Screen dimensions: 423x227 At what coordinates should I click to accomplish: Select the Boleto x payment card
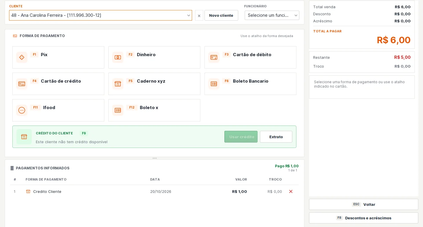pos(154,110)
